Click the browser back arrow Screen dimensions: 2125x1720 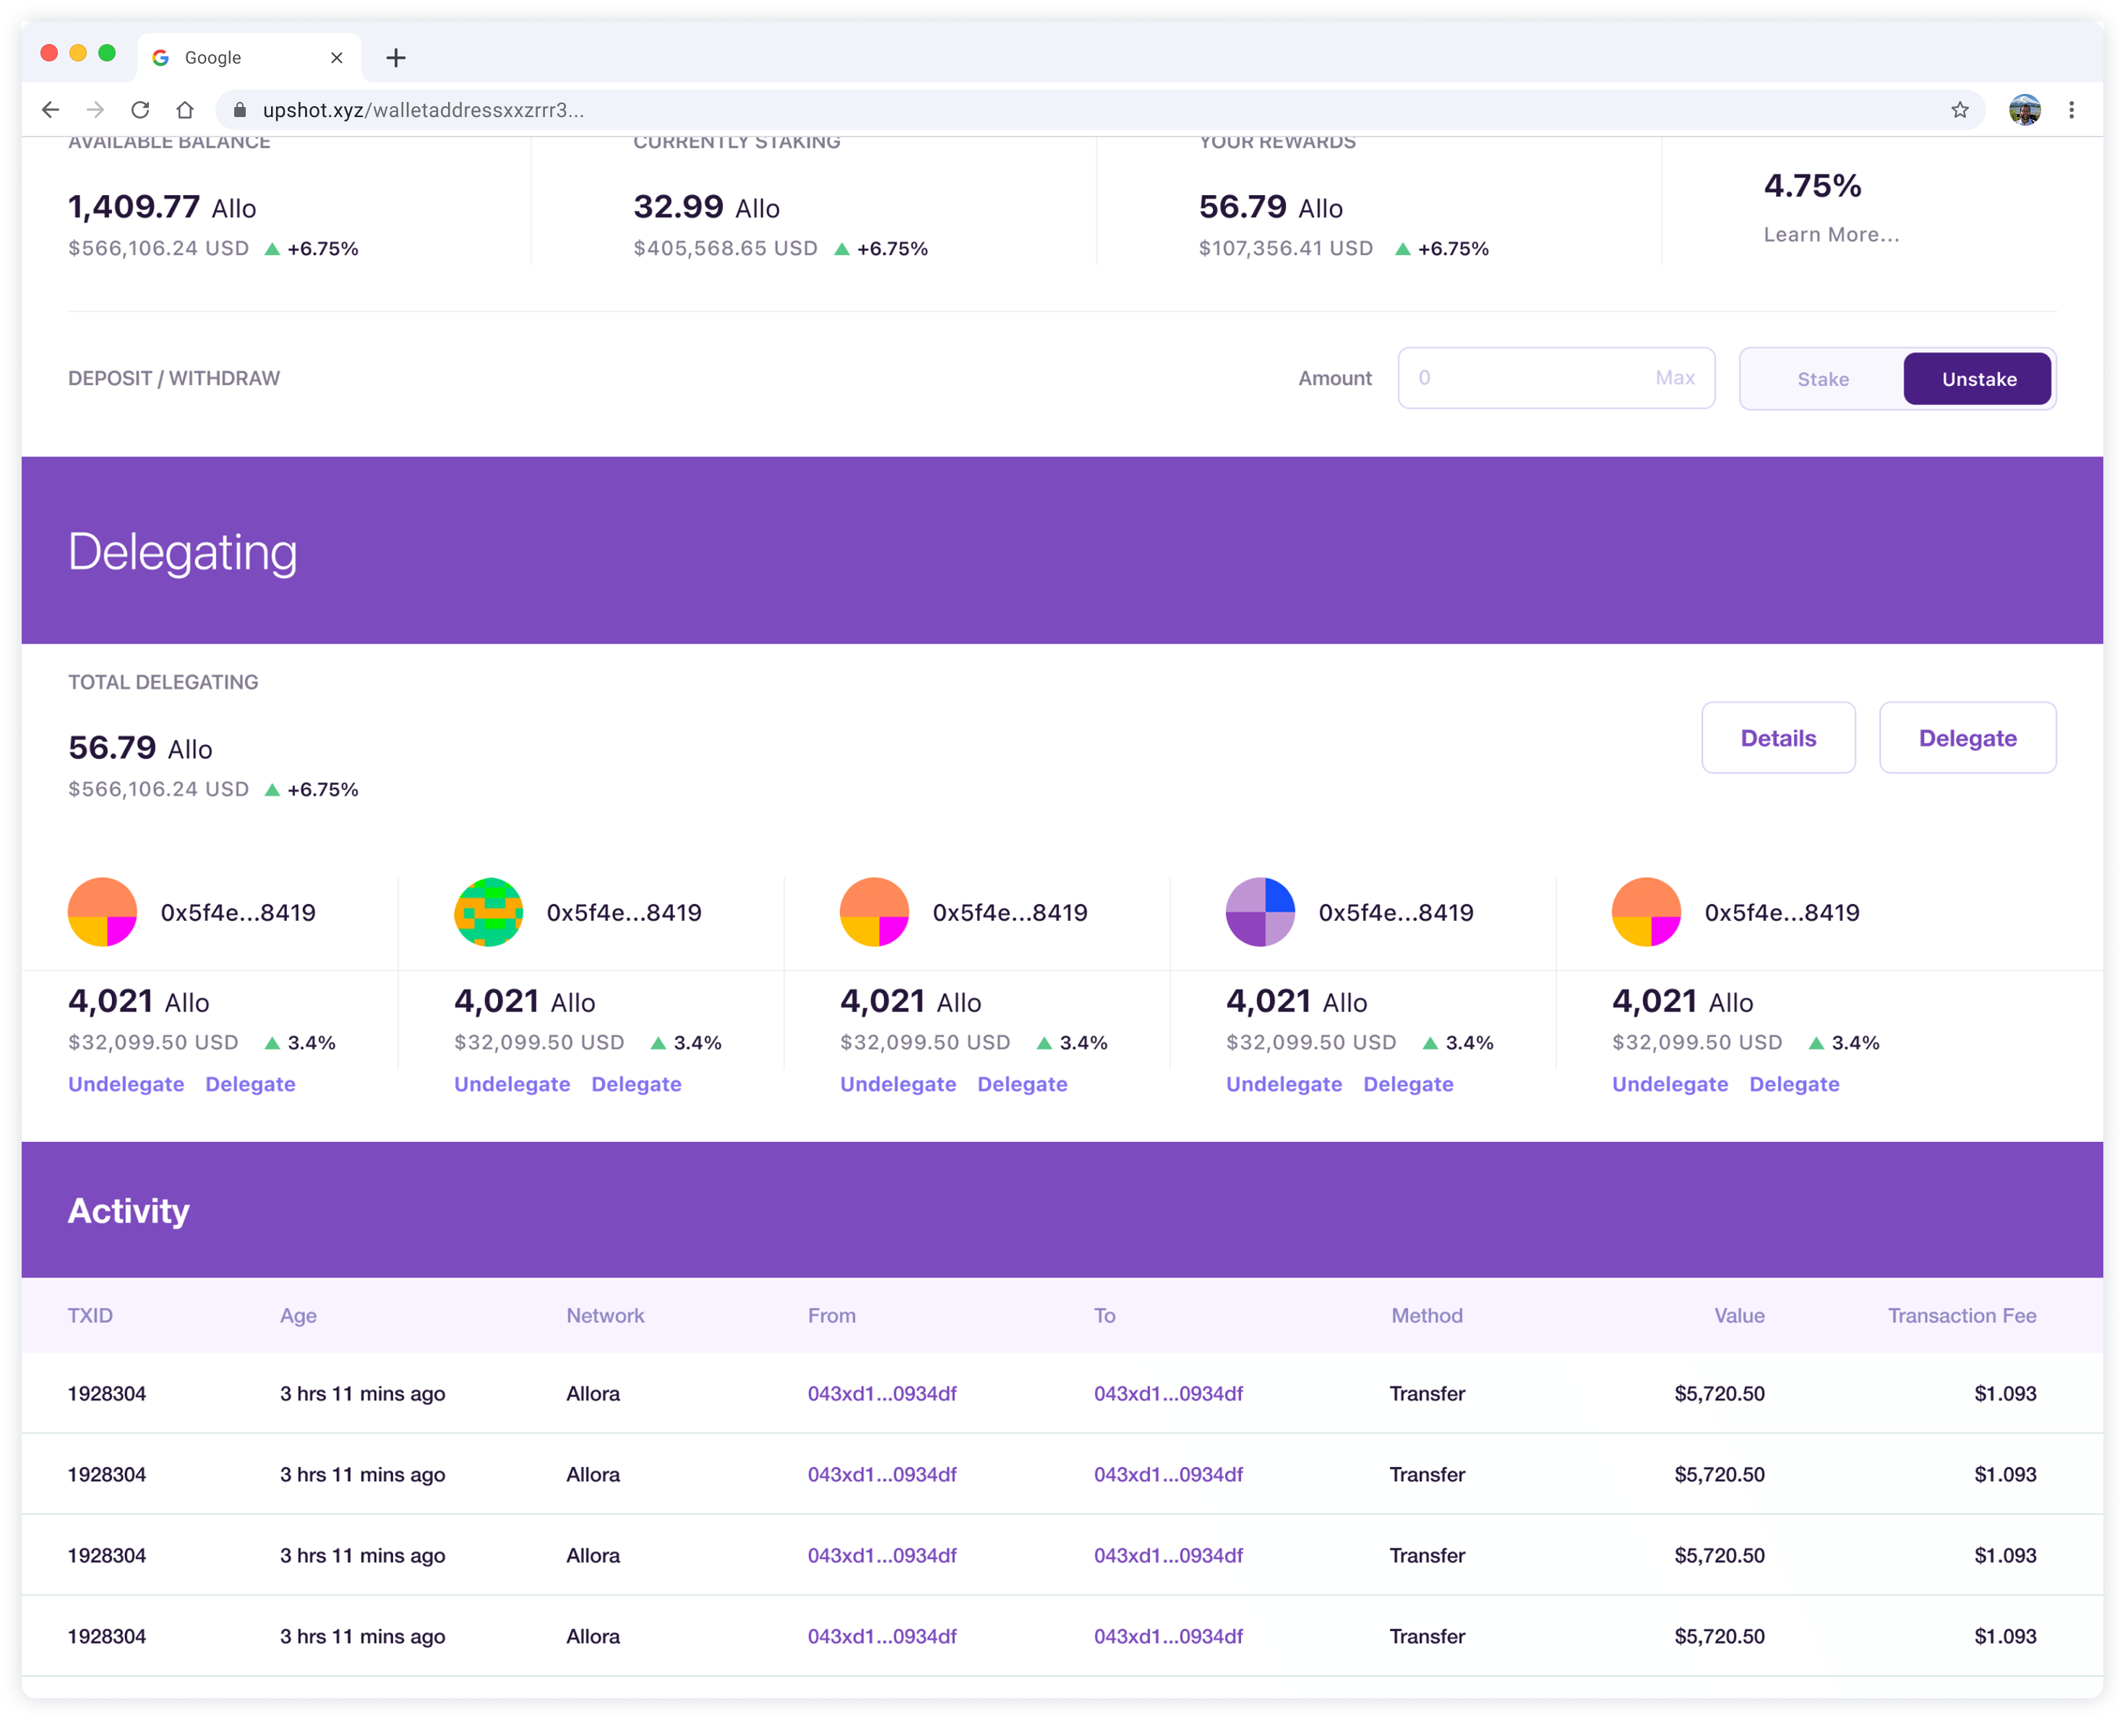tap(51, 110)
